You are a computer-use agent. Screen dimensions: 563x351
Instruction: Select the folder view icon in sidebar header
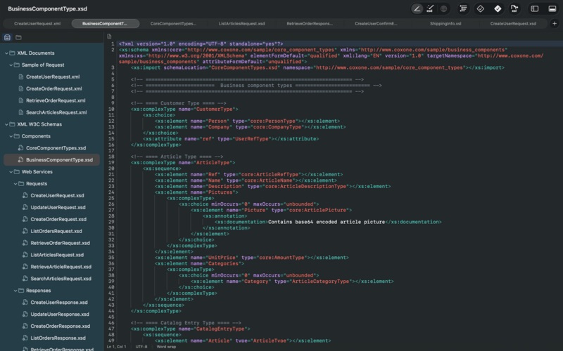tap(18, 37)
